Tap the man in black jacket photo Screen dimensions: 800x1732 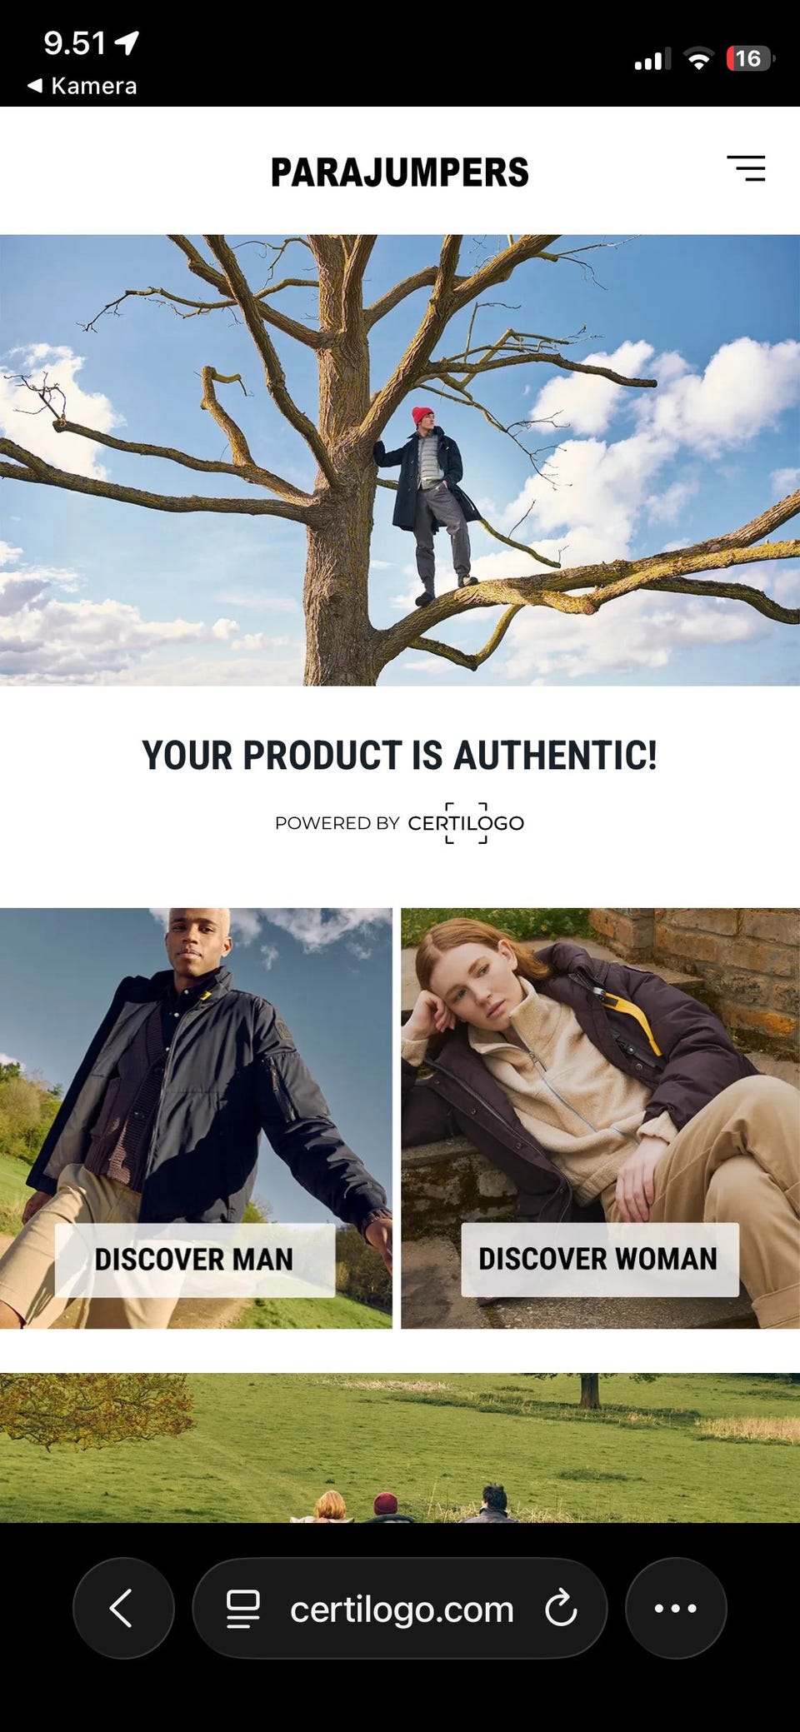196,1118
